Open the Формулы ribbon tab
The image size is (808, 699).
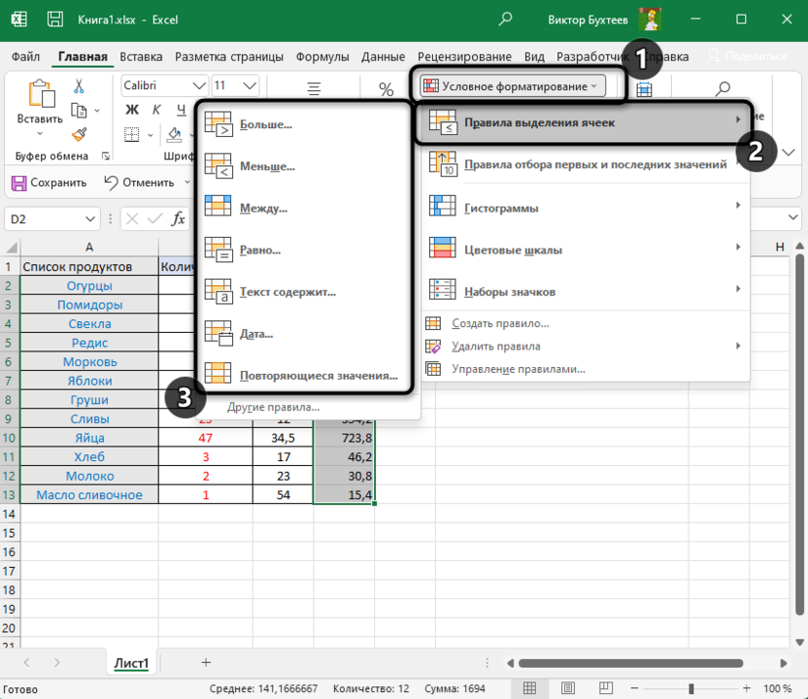coord(322,56)
